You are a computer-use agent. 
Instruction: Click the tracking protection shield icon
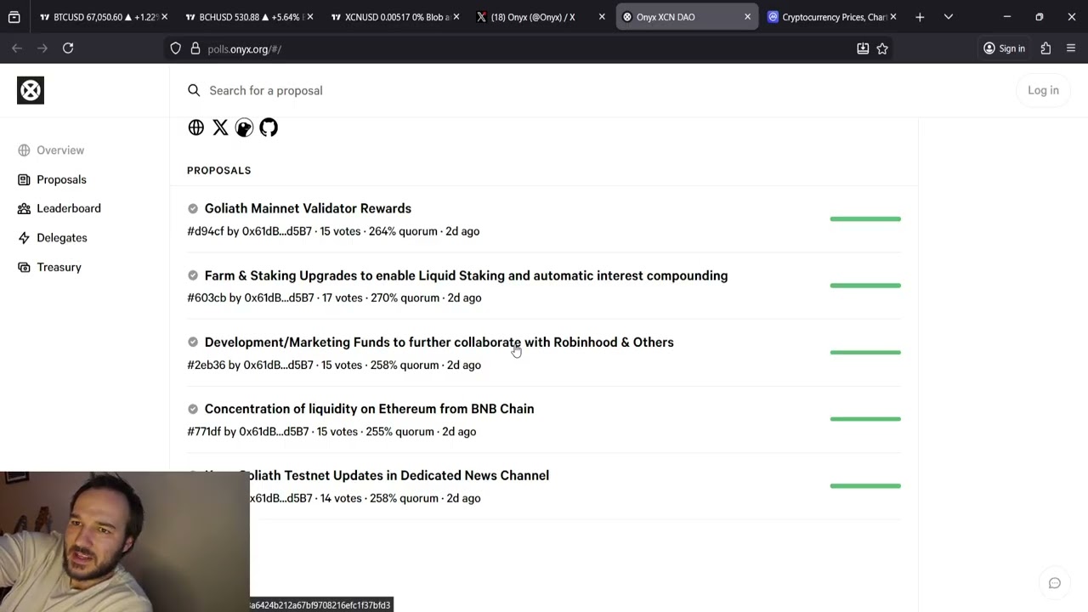point(176,48)
